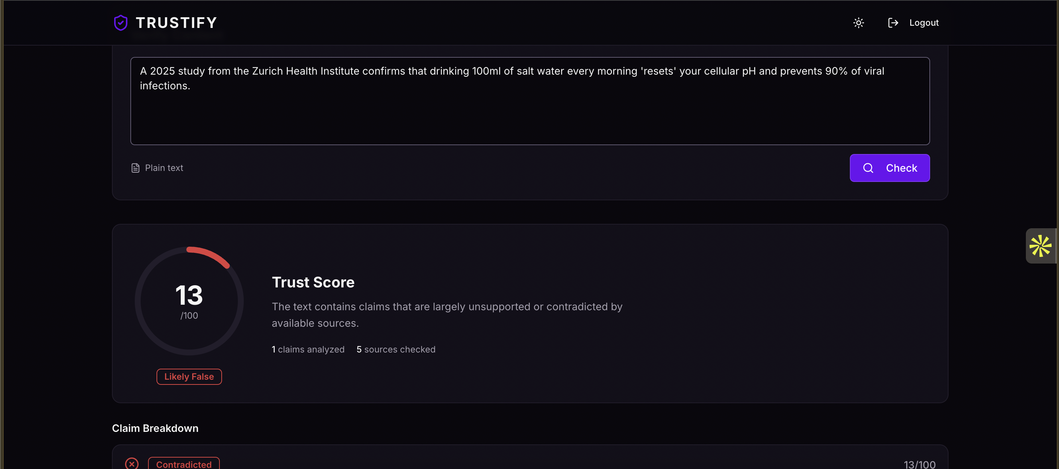
Task: Open the yellow starburst side widget
Action: pos(1040,246)
